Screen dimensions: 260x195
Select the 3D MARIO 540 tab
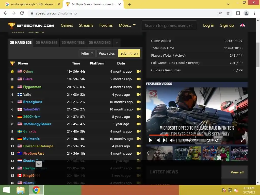[100, 43]
